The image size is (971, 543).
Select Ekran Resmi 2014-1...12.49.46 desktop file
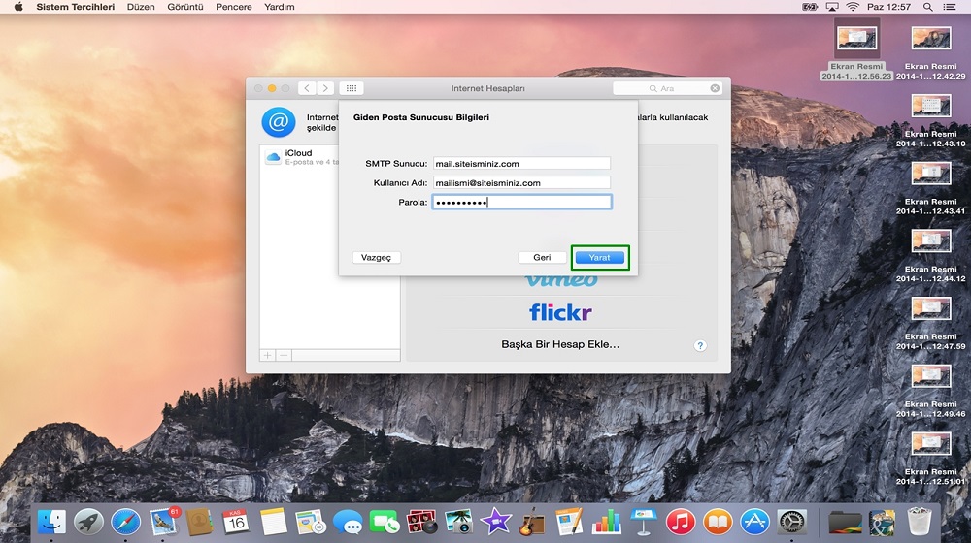click(931, 390)
